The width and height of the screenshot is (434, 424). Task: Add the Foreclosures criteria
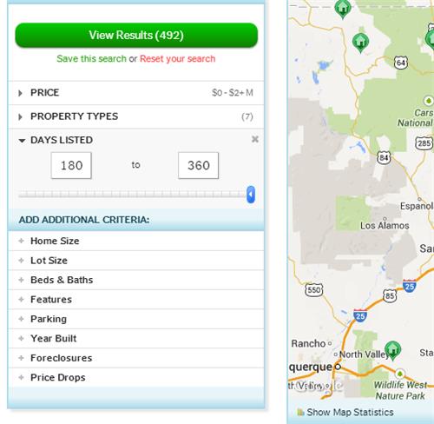click(x=136, y=358)
